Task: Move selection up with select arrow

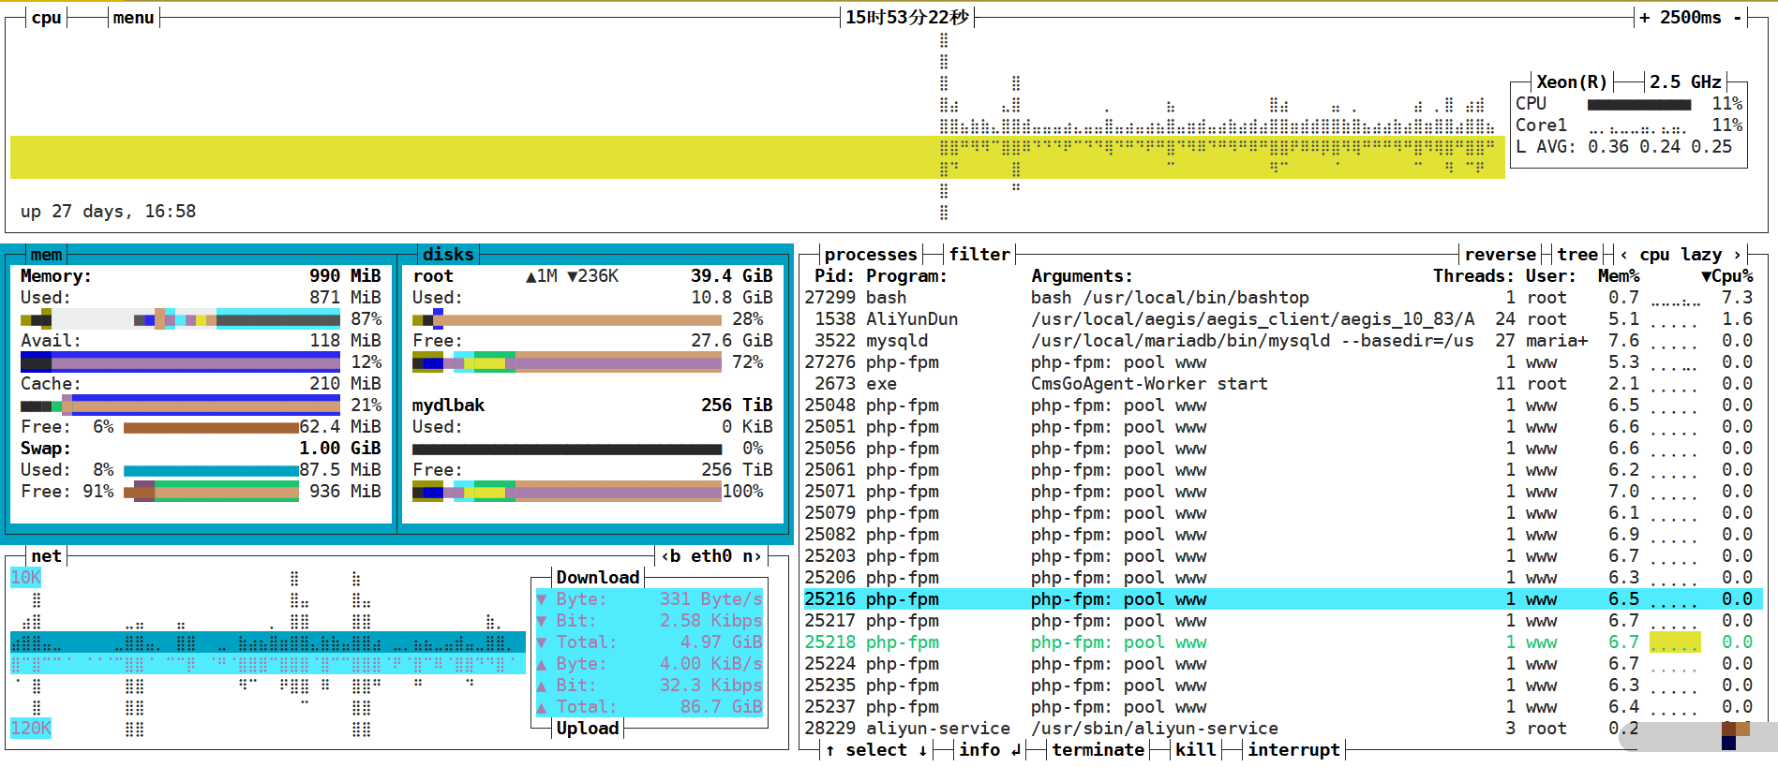Action: click(x=830, y=750)
